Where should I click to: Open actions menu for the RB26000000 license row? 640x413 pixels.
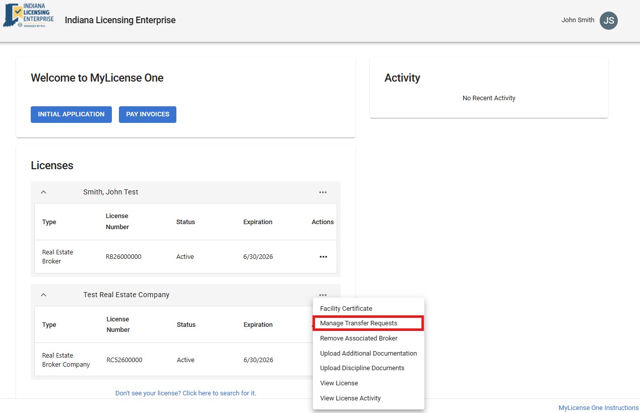(323, 256)
